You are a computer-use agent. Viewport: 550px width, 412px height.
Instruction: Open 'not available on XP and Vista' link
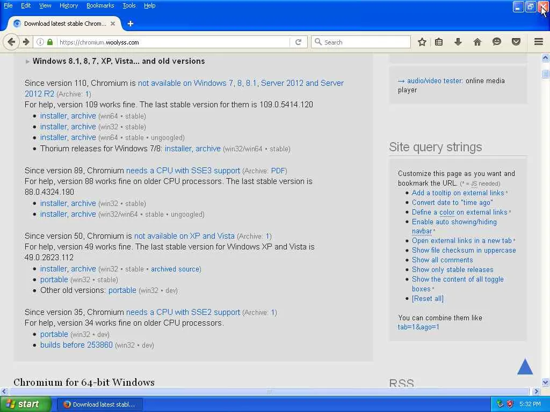185,236
